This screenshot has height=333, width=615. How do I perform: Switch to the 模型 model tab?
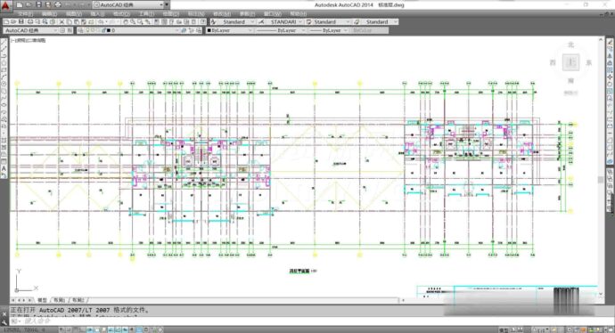coord(43,300)
